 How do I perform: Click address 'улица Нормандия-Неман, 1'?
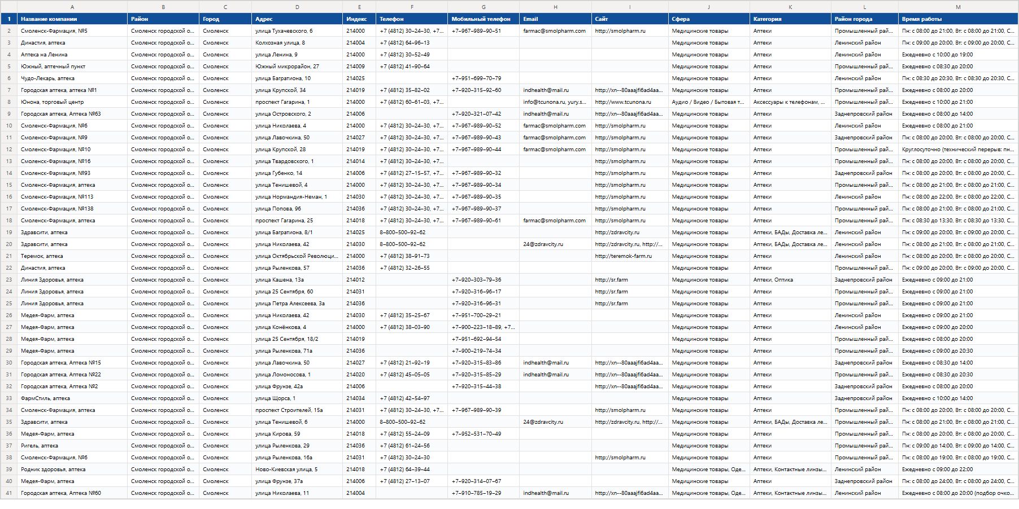point(297,197)
